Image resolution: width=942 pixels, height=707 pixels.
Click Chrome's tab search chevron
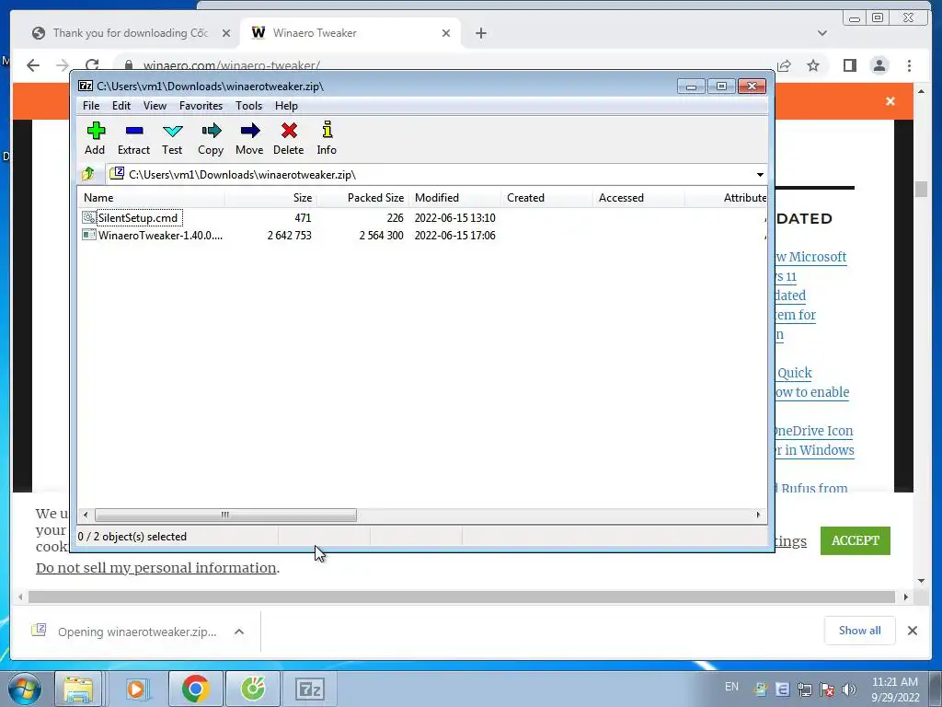[x=821, y=33]
